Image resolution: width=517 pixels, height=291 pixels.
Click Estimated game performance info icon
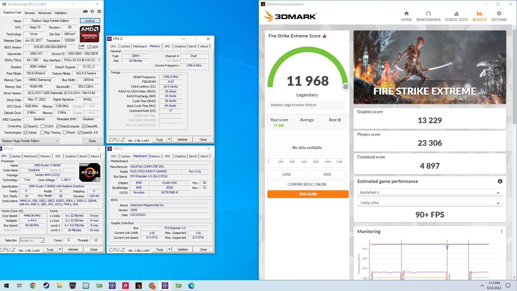500,181
